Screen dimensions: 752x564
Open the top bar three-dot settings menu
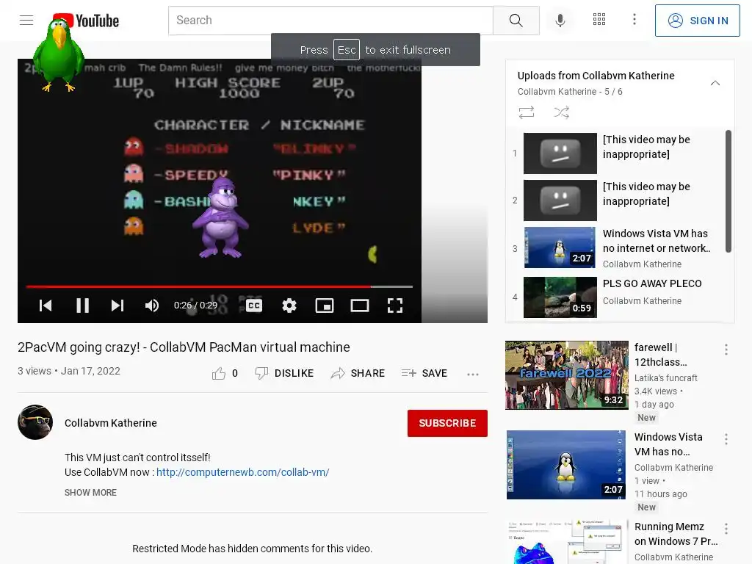(x=634, y=19)
